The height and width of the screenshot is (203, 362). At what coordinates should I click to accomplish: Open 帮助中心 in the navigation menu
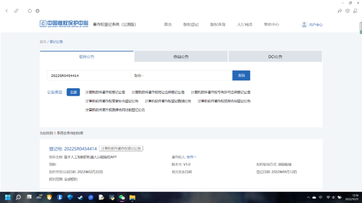[271, 25]
